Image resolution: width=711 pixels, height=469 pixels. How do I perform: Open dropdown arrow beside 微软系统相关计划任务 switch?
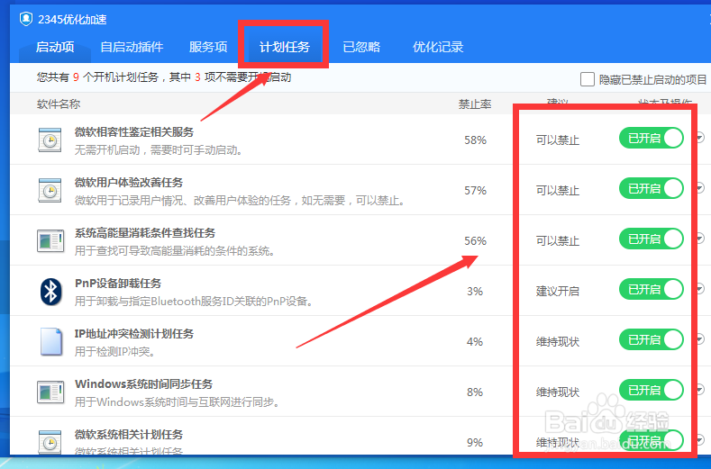pyautogui.click(x=700, y=439)
